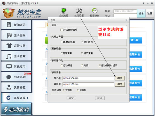Viewport: 155px width, 116px height.
Task: Toggle 开机自动启动 checkbox
Action: (x=61, y=30)
